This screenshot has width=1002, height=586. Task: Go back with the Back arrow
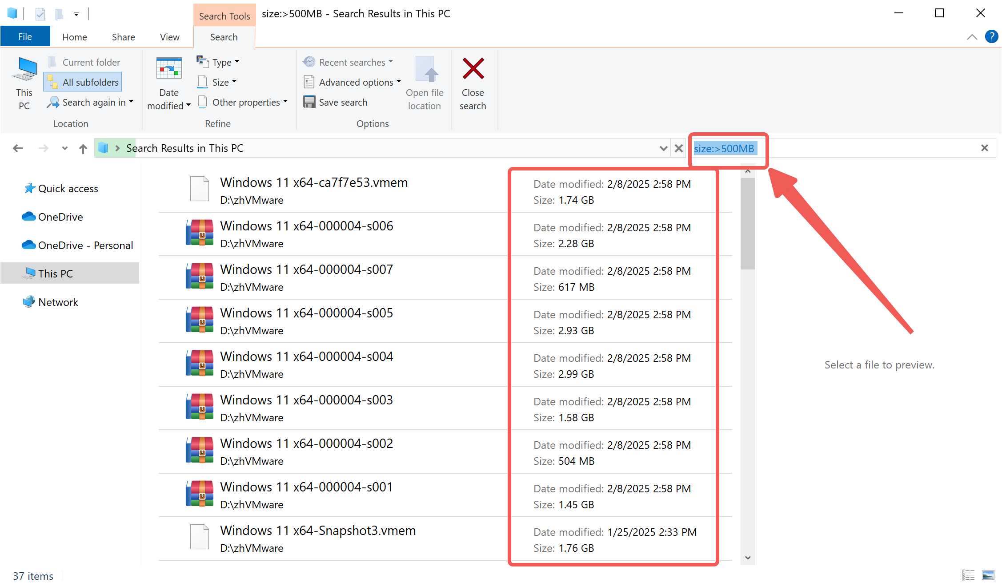[x=18, y=148]
